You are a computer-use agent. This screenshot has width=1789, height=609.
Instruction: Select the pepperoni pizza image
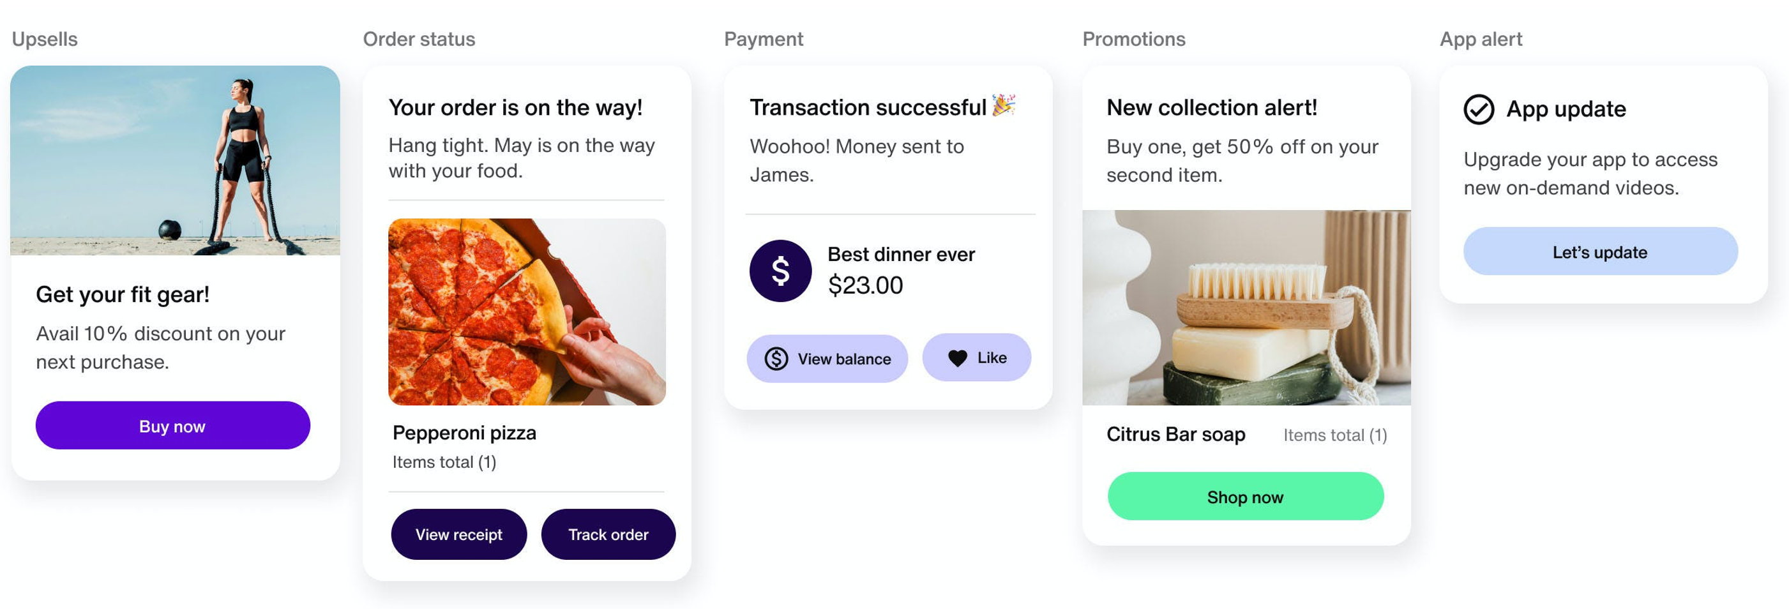coord(527,312)
